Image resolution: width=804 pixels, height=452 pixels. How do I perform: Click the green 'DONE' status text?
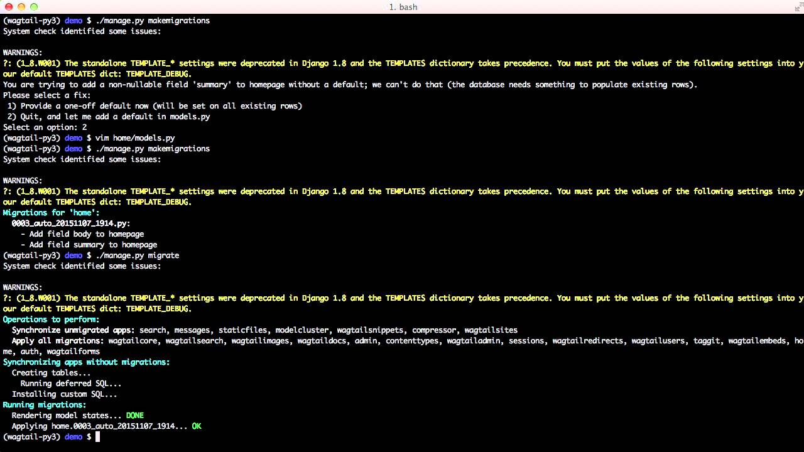click(135, 416)
